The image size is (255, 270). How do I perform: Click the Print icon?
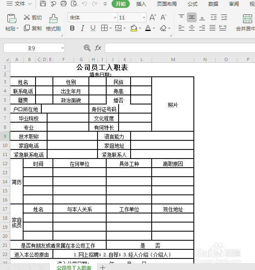tap(64, 4)
